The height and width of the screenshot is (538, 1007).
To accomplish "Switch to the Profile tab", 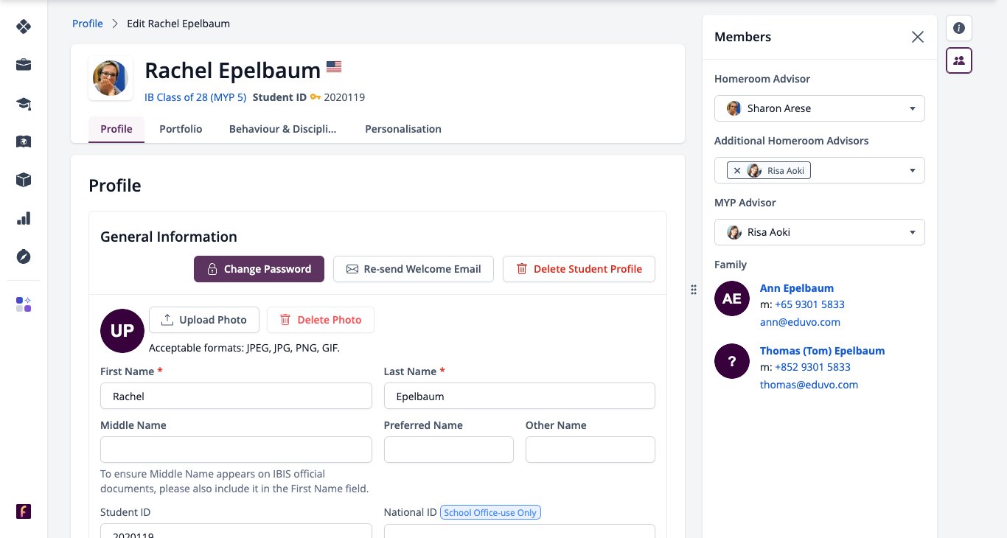I will coord(116,129).
